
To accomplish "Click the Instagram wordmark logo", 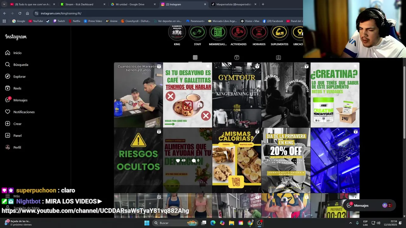I will pos(16,37).
